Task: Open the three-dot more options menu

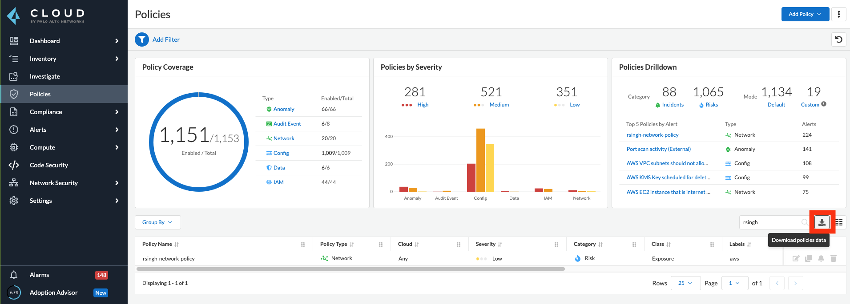Action: point(839,14)
